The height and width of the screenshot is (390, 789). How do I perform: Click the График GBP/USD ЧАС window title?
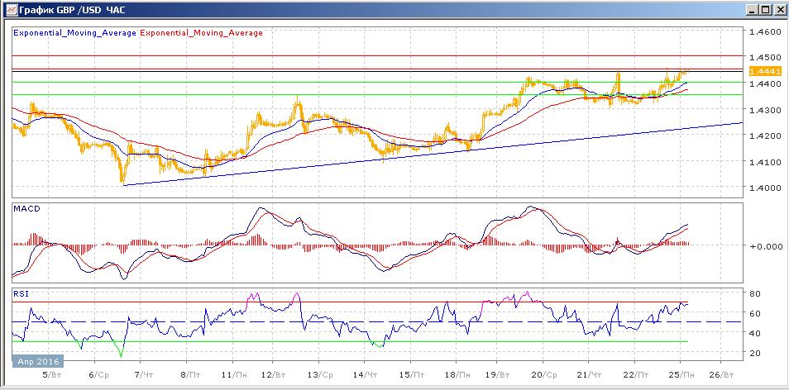click(71, 10)
